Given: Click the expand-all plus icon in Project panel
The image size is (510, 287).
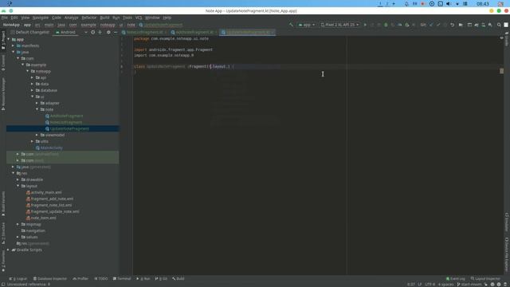Looking at the screenshot, I should click(x=100, y=32).
